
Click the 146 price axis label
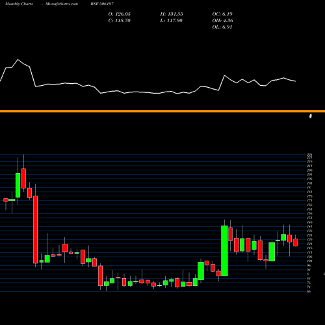(x=309, y=222)
